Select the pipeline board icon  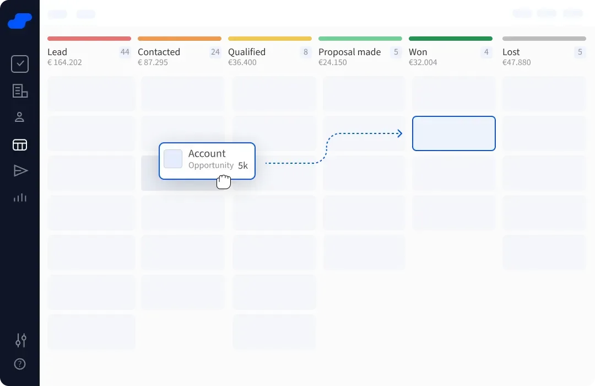coord(20,145)
